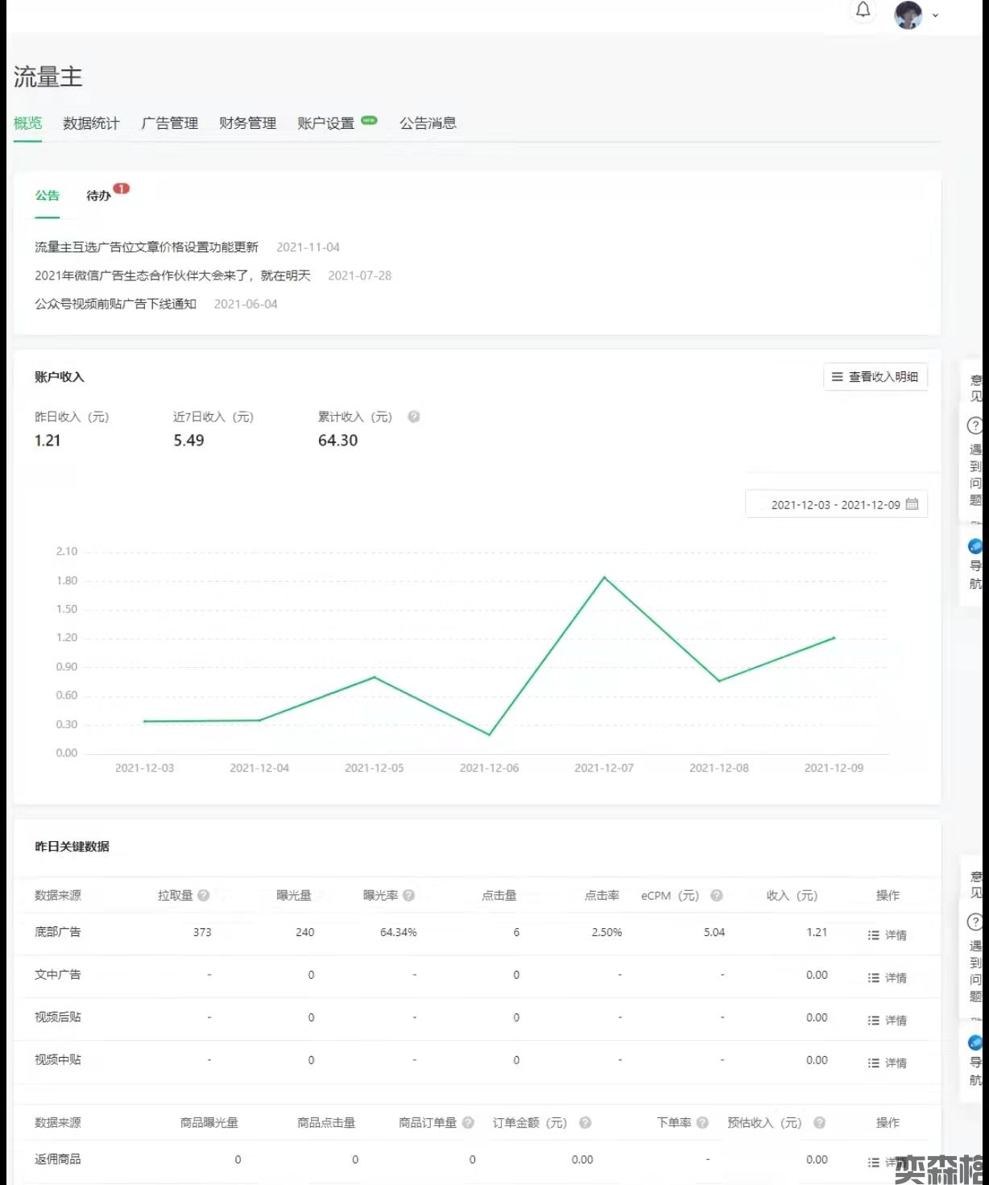Go to the 账户设置 tab
Viewport: 989px width, 1185px height.
(x=326, y=123)
